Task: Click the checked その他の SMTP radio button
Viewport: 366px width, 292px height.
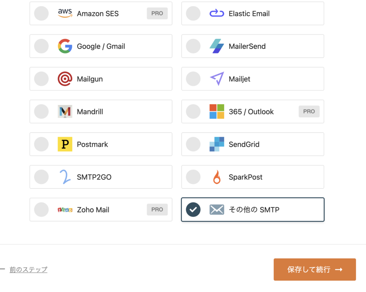Action: click(193, 210)
